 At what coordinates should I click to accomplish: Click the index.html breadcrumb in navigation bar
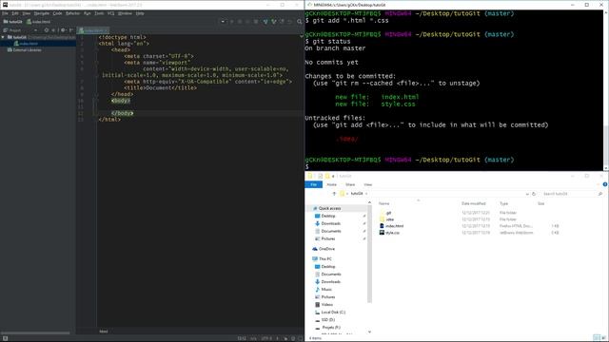pos(38,22)
